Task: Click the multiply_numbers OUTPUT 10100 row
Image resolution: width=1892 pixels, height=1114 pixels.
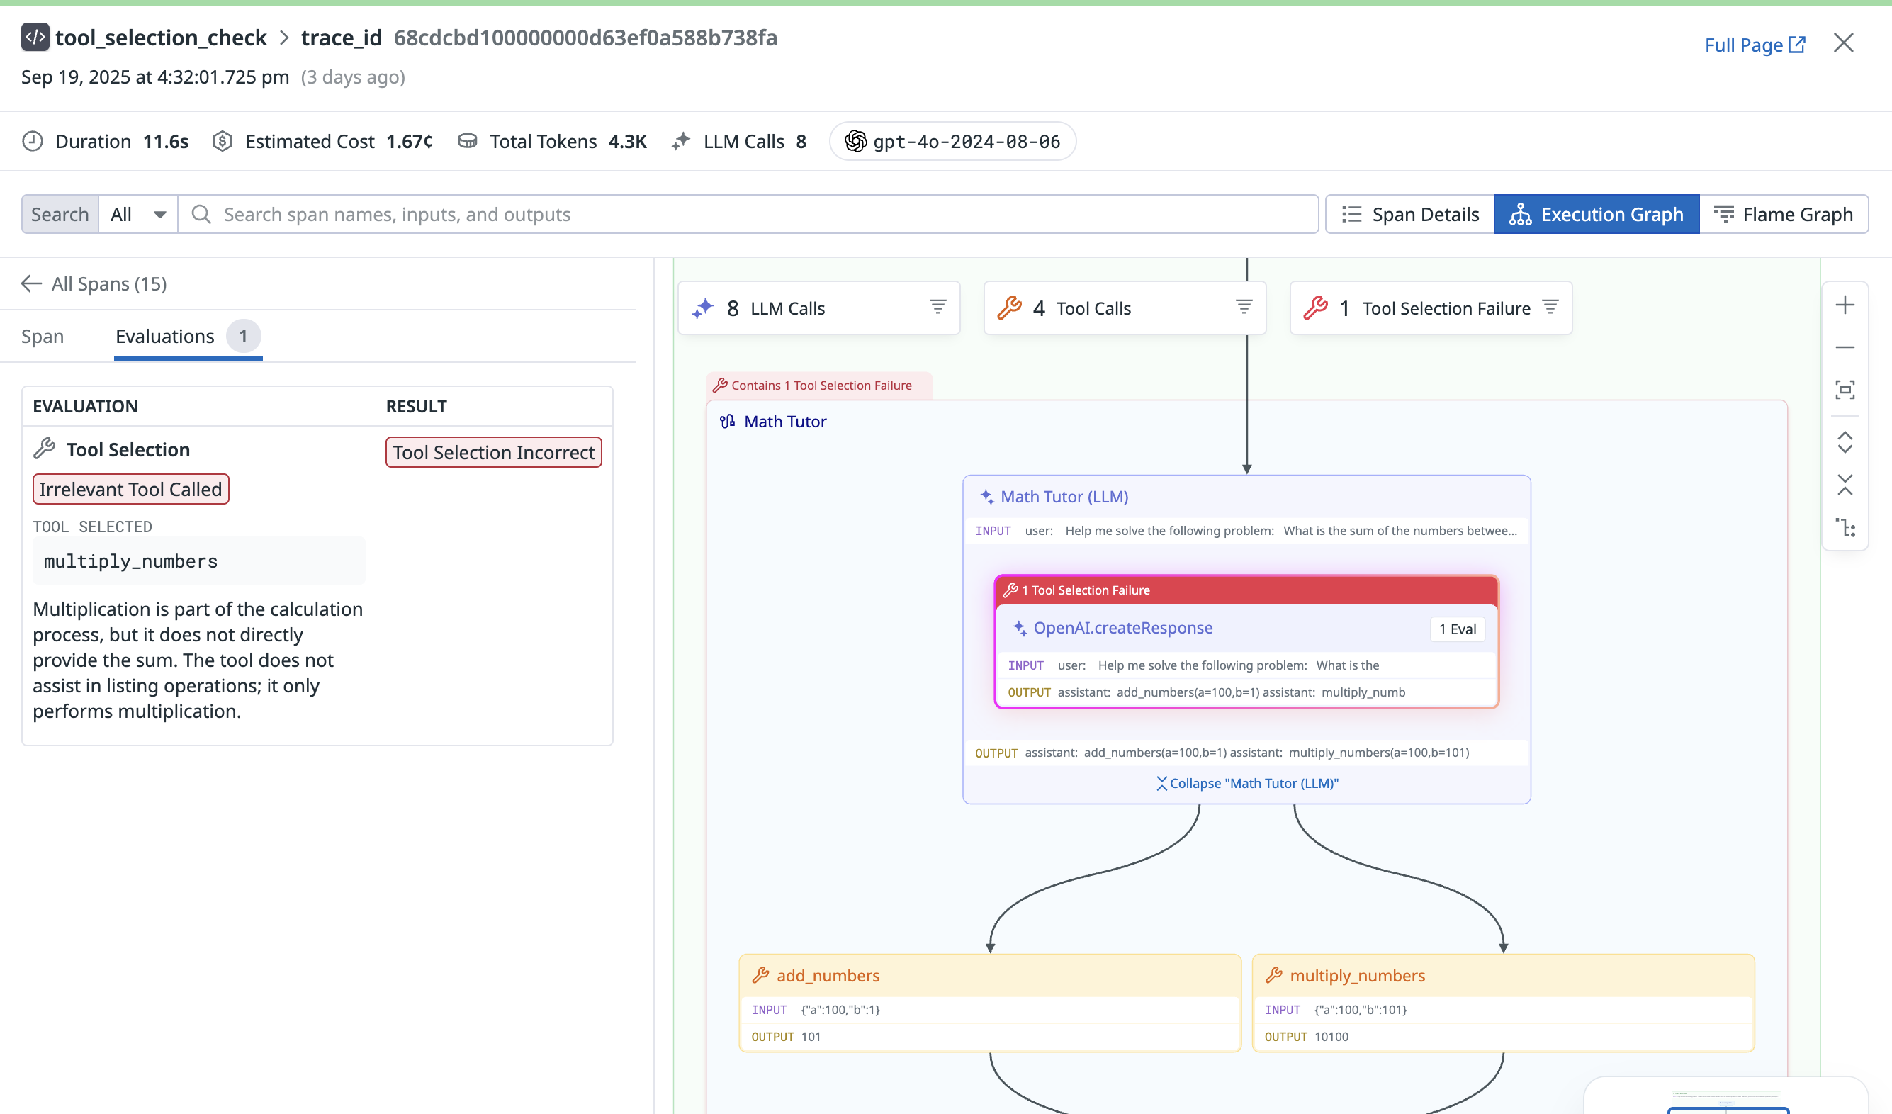Action: pos(1503,1037)
